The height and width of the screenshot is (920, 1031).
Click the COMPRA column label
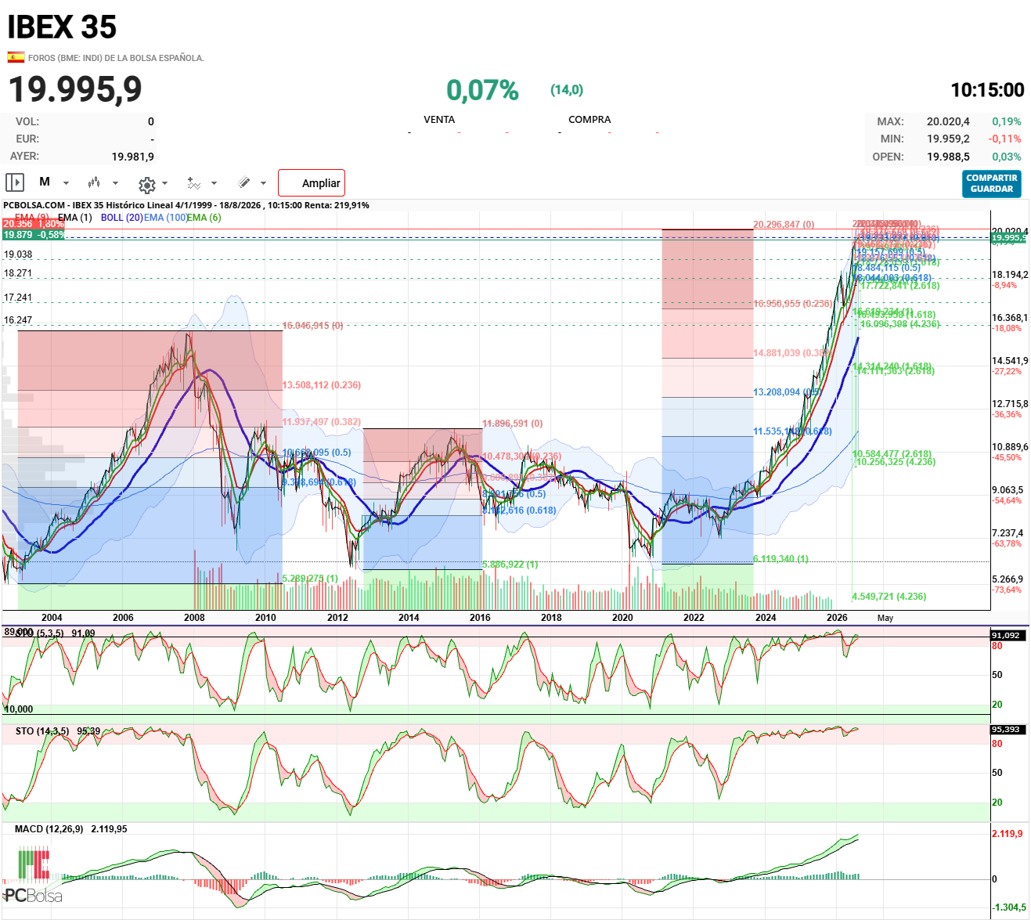589,120
